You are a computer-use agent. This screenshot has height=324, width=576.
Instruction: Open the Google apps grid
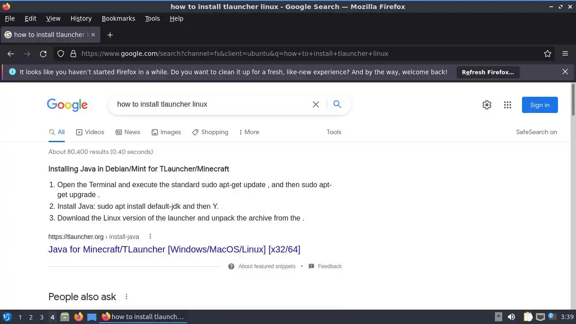pos(508,105)
